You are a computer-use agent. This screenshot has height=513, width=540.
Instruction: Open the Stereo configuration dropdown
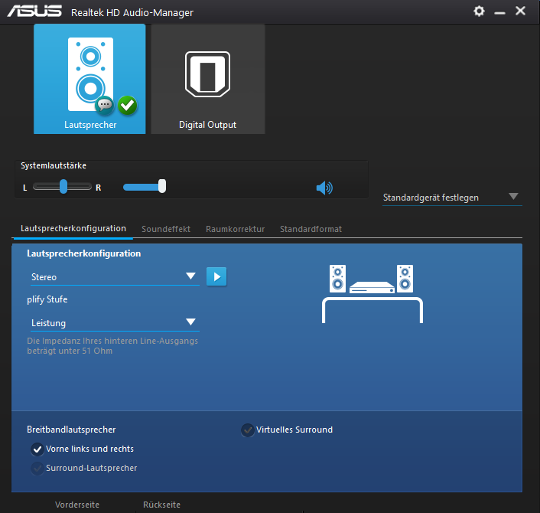point(115,277)
